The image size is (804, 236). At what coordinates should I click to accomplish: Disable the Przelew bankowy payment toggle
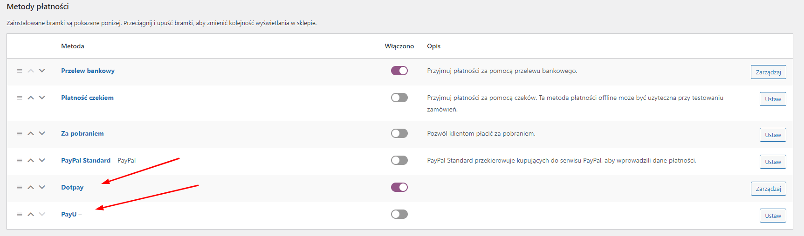399,71
